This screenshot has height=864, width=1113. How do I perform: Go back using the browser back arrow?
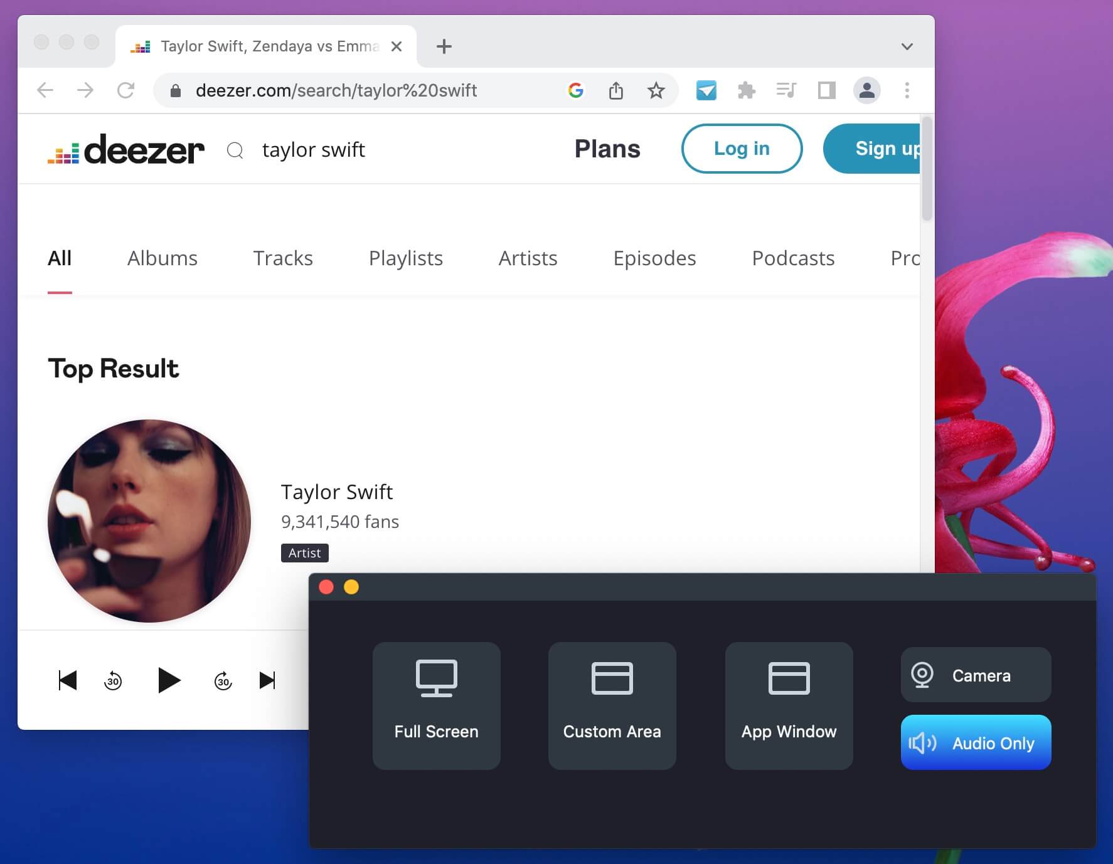45,90
